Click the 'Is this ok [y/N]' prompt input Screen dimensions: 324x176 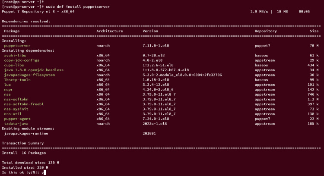[44, 172]
